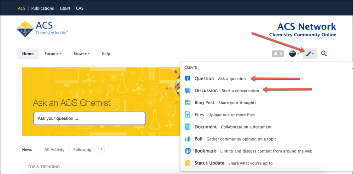Click the Discussion speech bubble icon
This screenshot has width=353, height=174.
click(188, 91)
